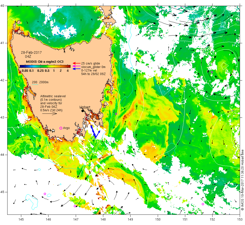Click the '0.5m/s (1kt 24h)' scale text

click(x=51, y=110)
